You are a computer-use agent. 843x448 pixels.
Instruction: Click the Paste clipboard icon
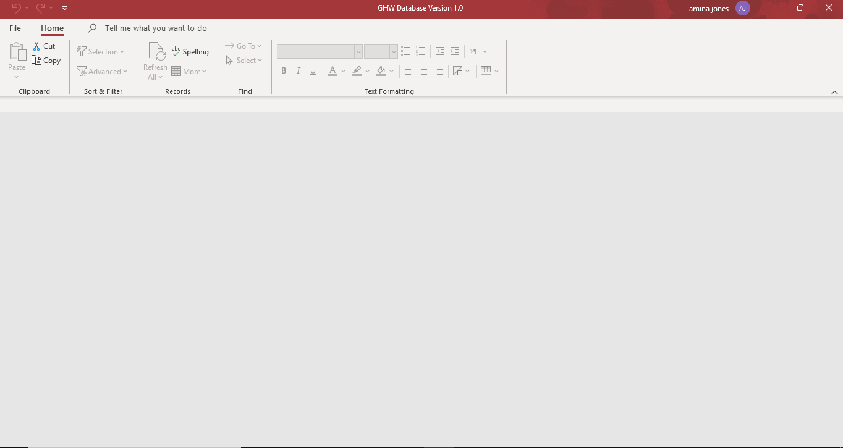(17, 52)
